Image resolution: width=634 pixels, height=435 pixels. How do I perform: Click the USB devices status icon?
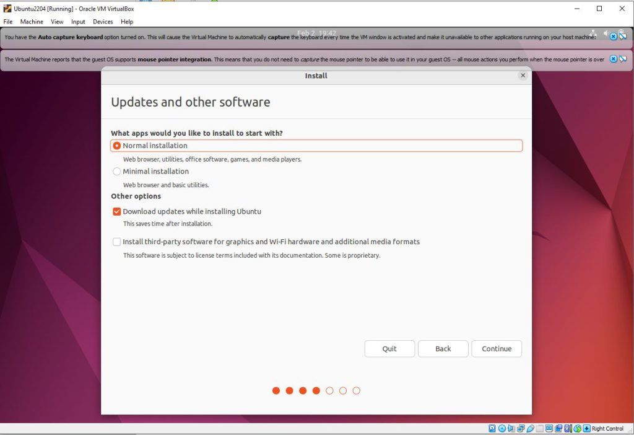coord(530,429)
